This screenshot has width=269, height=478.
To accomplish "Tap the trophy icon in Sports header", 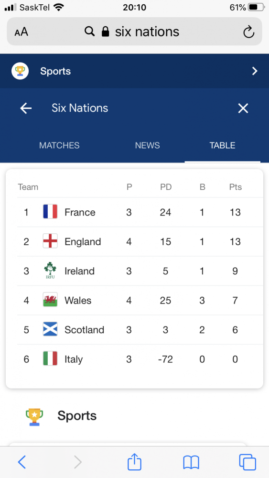I will pos(20,71).
